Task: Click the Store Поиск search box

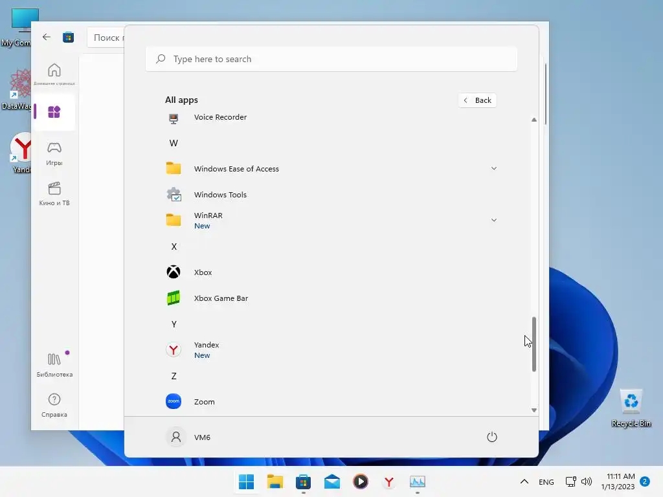Action: click(x=106, y=38)
